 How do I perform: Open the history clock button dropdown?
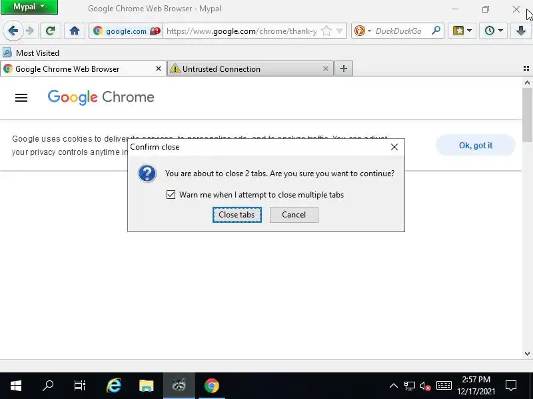(x=493, y=31)
